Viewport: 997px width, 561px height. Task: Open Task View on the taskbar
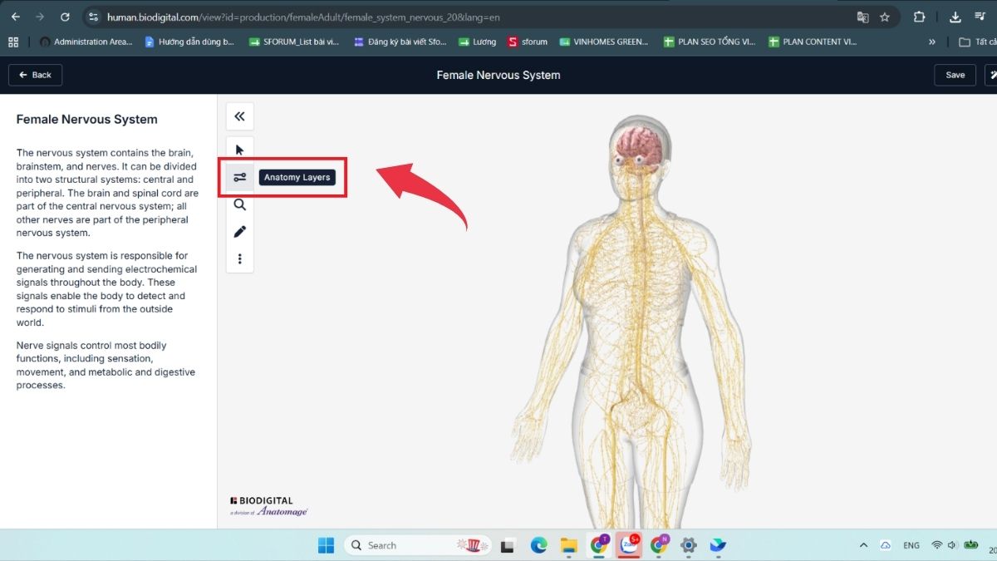tap(508, 545)
